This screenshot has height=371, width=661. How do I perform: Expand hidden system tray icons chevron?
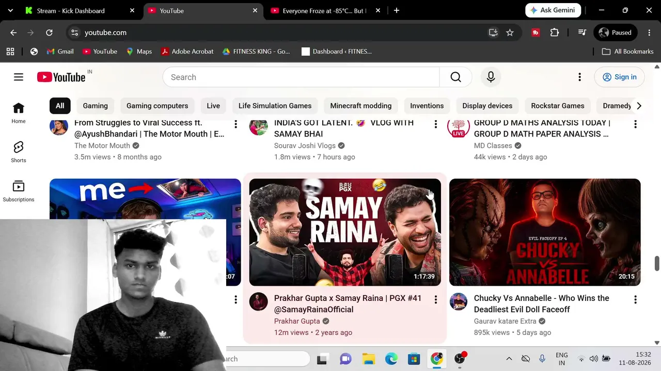[x=509, y=359]
